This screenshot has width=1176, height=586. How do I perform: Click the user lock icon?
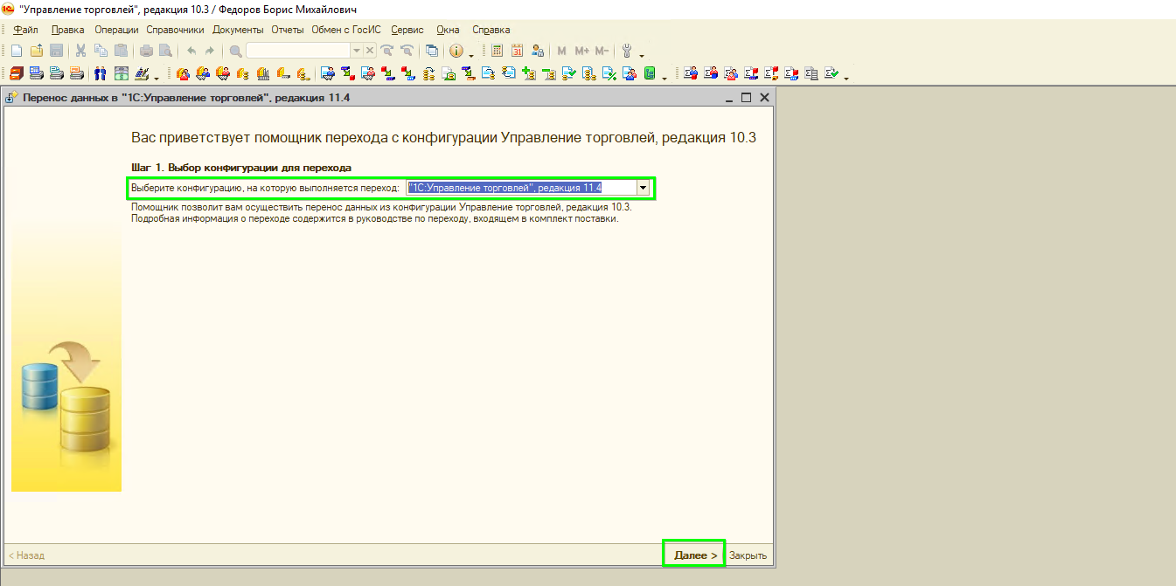538,51
